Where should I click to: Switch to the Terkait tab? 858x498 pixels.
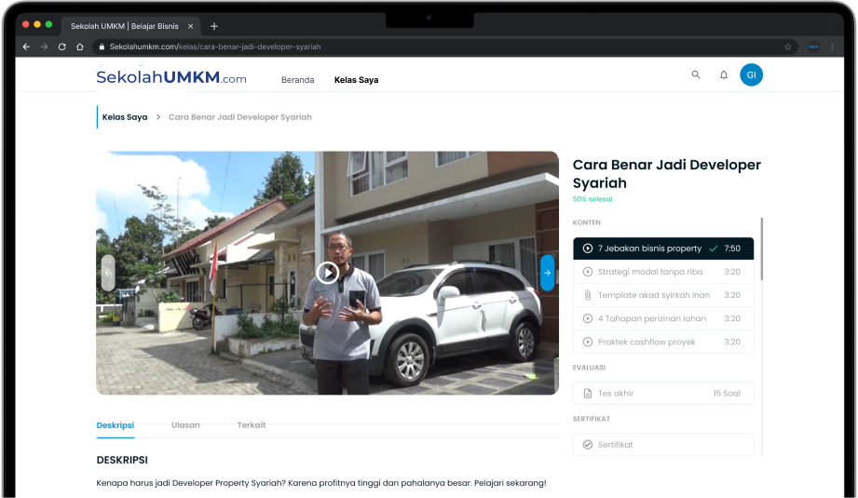coord(251,425)
